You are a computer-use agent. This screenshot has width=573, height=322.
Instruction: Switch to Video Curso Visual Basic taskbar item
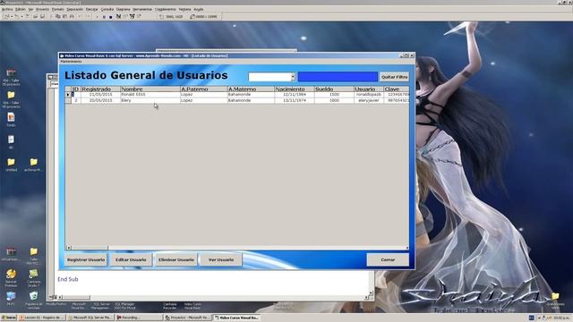pyautogui.click(x=236, y=318)
